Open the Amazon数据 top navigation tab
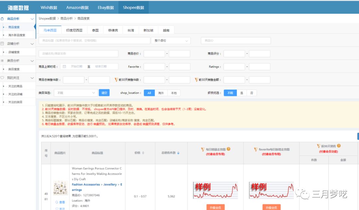Screen dimensions: 359x210 tap(77, 7)
